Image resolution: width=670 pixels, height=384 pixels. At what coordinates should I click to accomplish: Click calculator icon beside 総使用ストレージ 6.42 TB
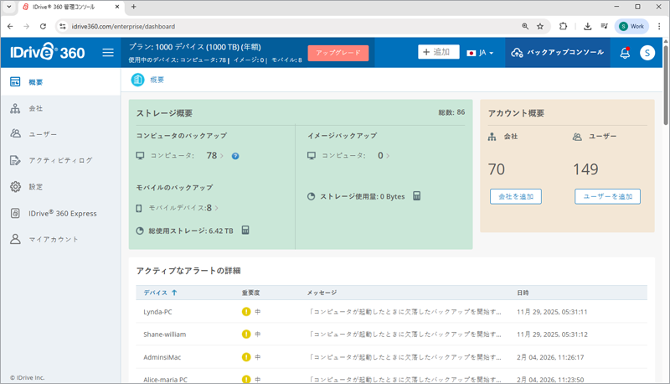pos(245,231)
